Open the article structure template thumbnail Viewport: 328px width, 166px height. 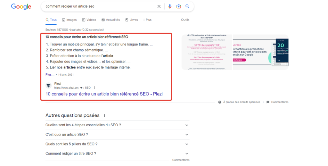[x=207, y=52]
